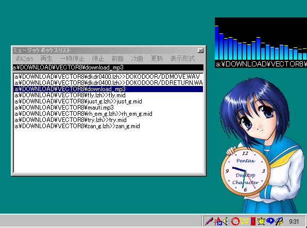Click 再生 to play

[x=46, y=59]
